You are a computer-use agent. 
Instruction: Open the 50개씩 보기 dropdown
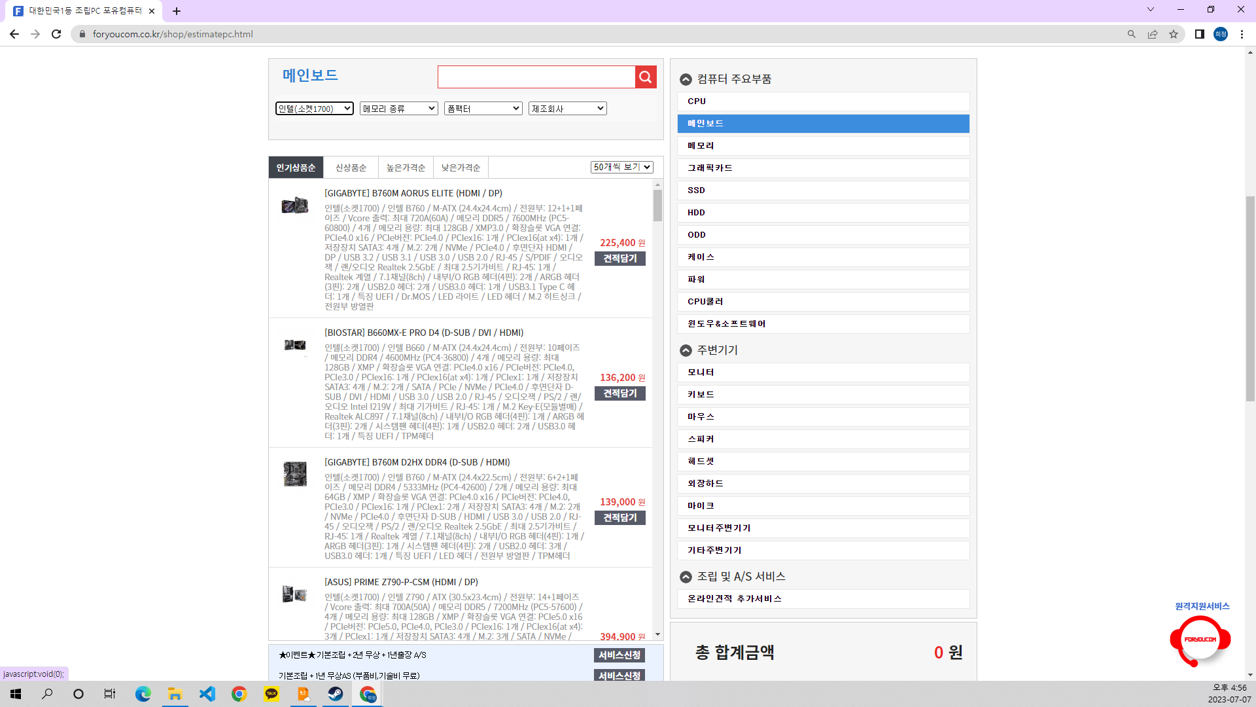click(x=622, y=168)
